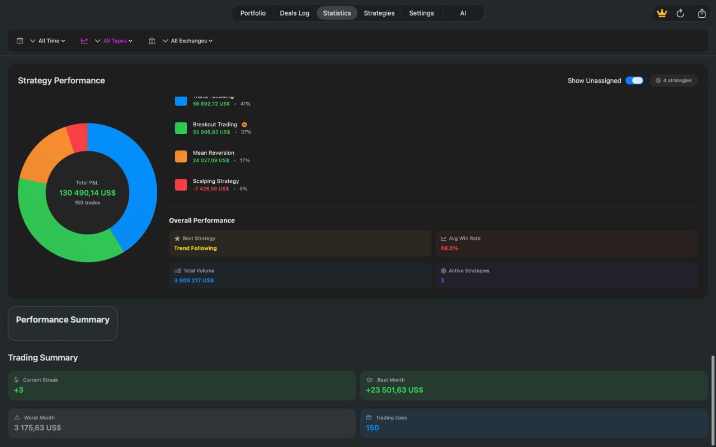
Task: Select the orange Mean Reversion swatch
Action: coord(181,156)
